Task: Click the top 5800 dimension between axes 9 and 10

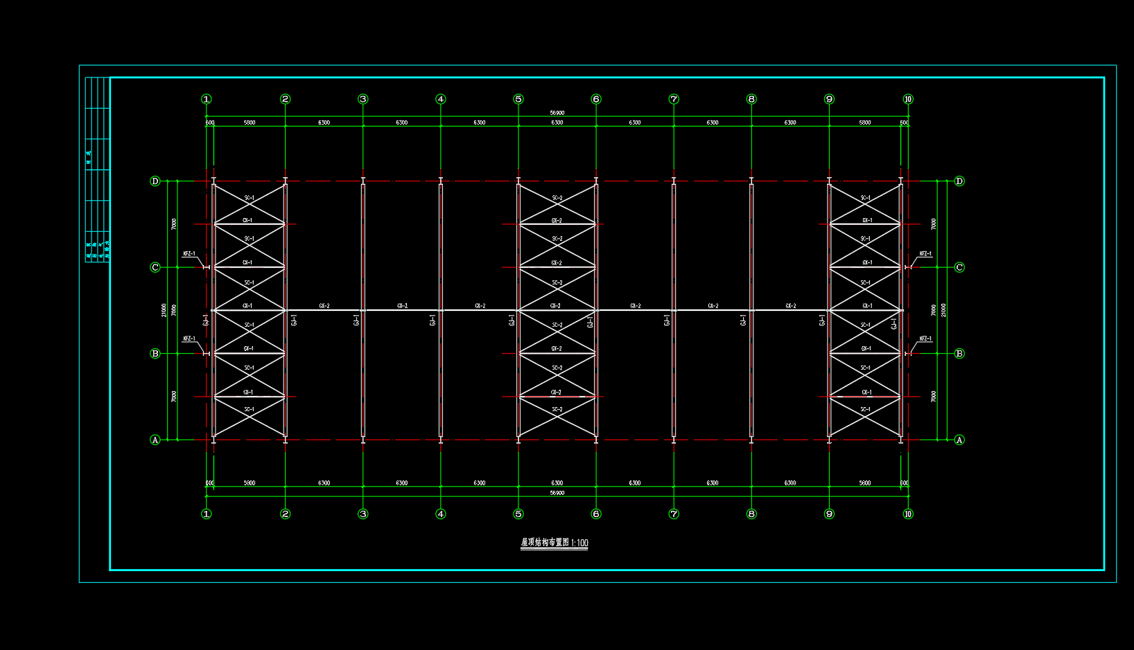Action: coord(865,123)
